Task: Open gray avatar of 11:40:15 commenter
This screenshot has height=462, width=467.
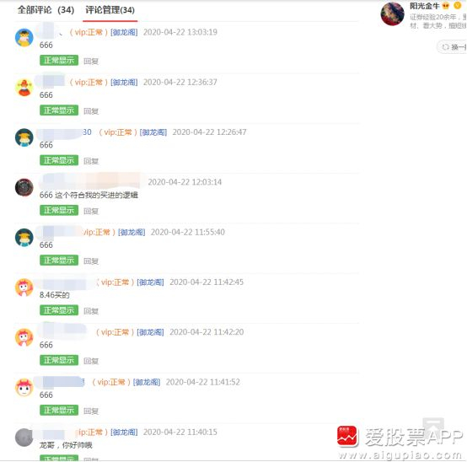Action: click(24, 438)
